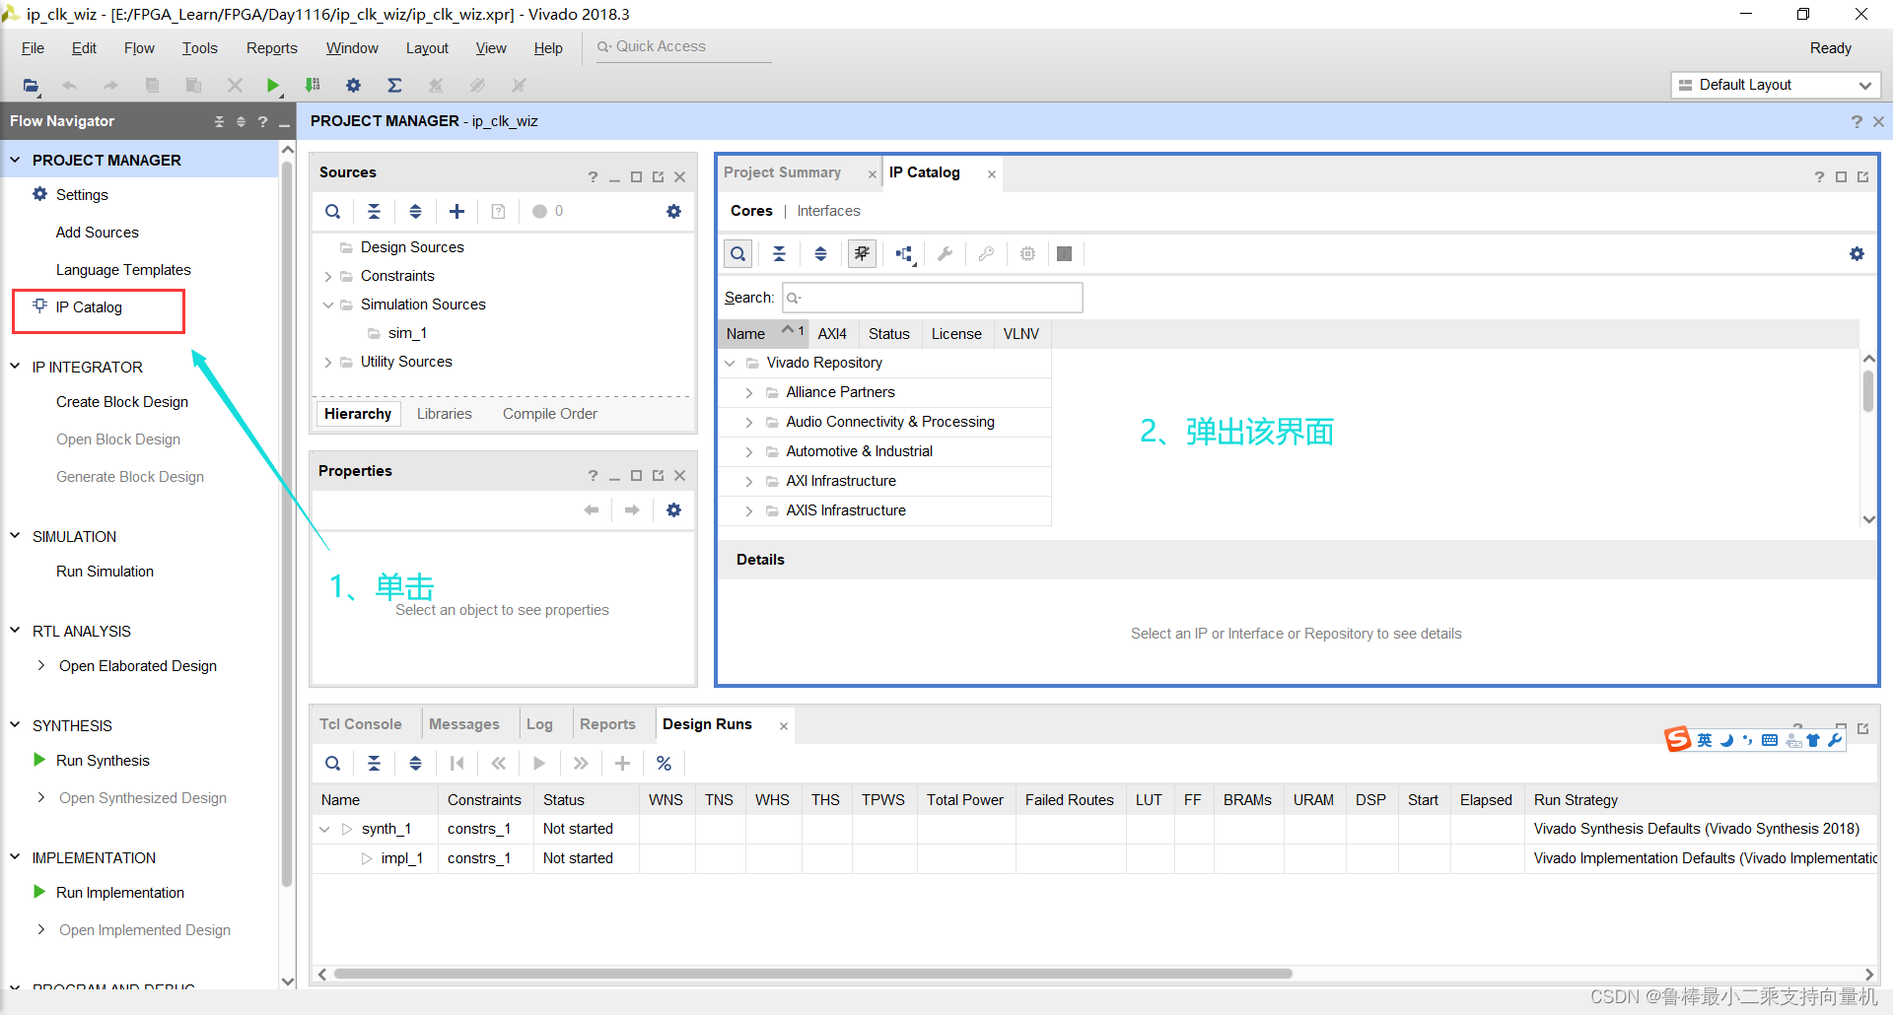1893x1015 pixels.
Task: Collapse the PROJECT MANAGER section
Action: point(15,160)
